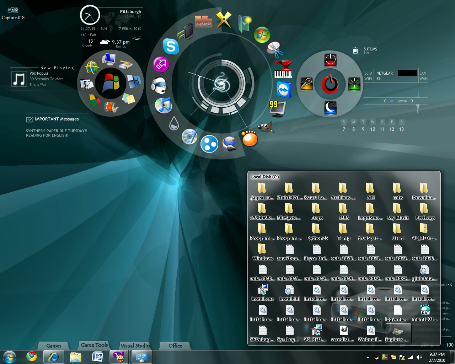455x364 pixels.
Task: Open the Fraps folder in Local Disk
Action: pyautogui.click(x=317, y=212)
